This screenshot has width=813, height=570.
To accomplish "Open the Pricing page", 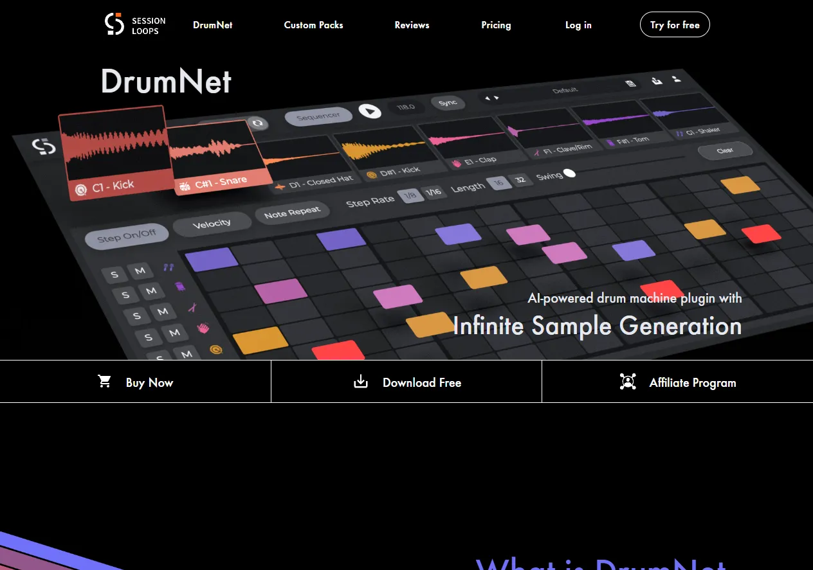I will 496,25.
